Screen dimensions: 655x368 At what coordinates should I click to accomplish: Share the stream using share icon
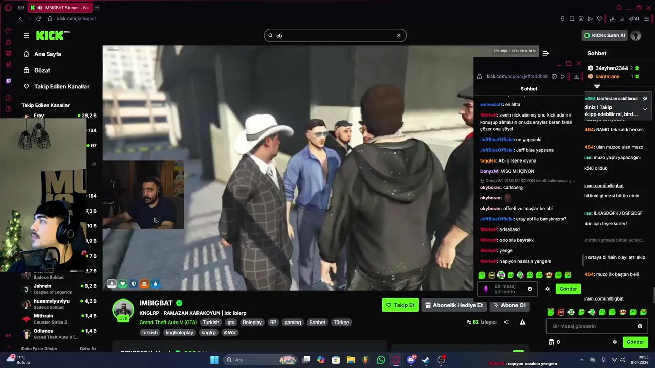coord(506,322)
